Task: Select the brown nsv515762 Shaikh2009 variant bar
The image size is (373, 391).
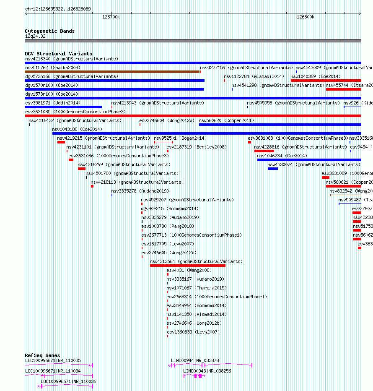Action: coord(112,72)
